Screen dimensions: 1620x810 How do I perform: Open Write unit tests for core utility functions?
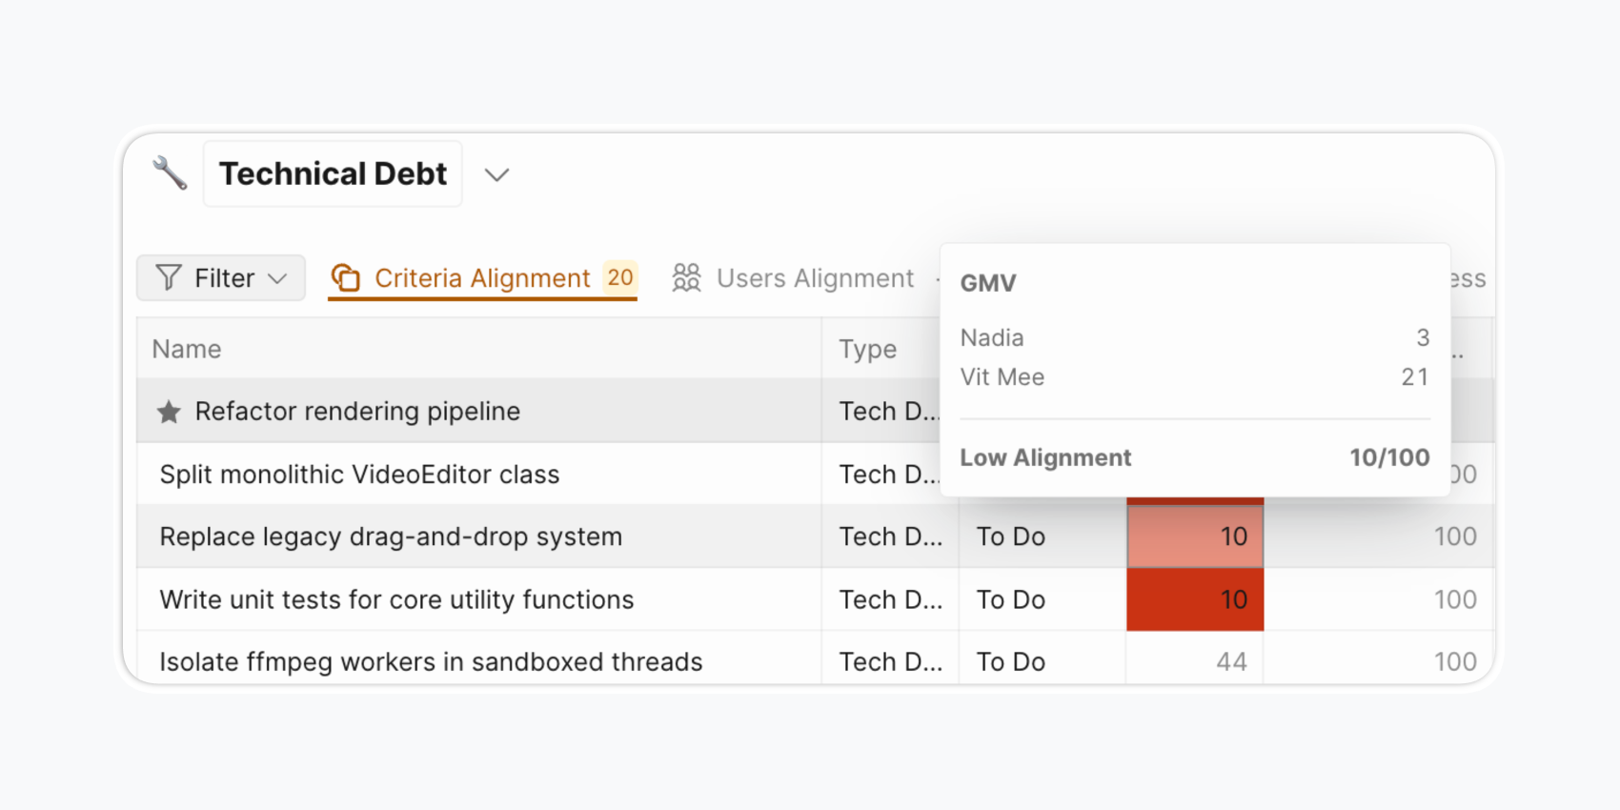[396, 599]
